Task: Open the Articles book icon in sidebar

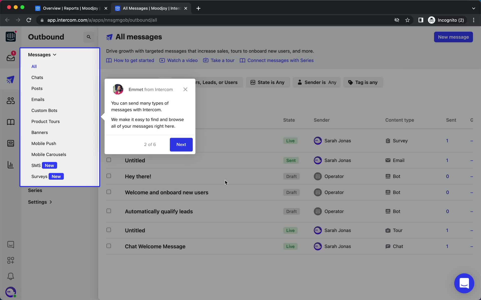Action: (x=11, y=122)
